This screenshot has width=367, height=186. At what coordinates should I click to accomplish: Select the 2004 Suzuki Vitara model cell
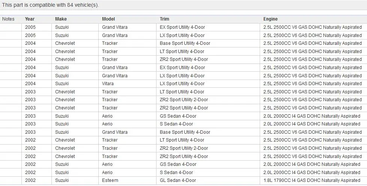127,84
